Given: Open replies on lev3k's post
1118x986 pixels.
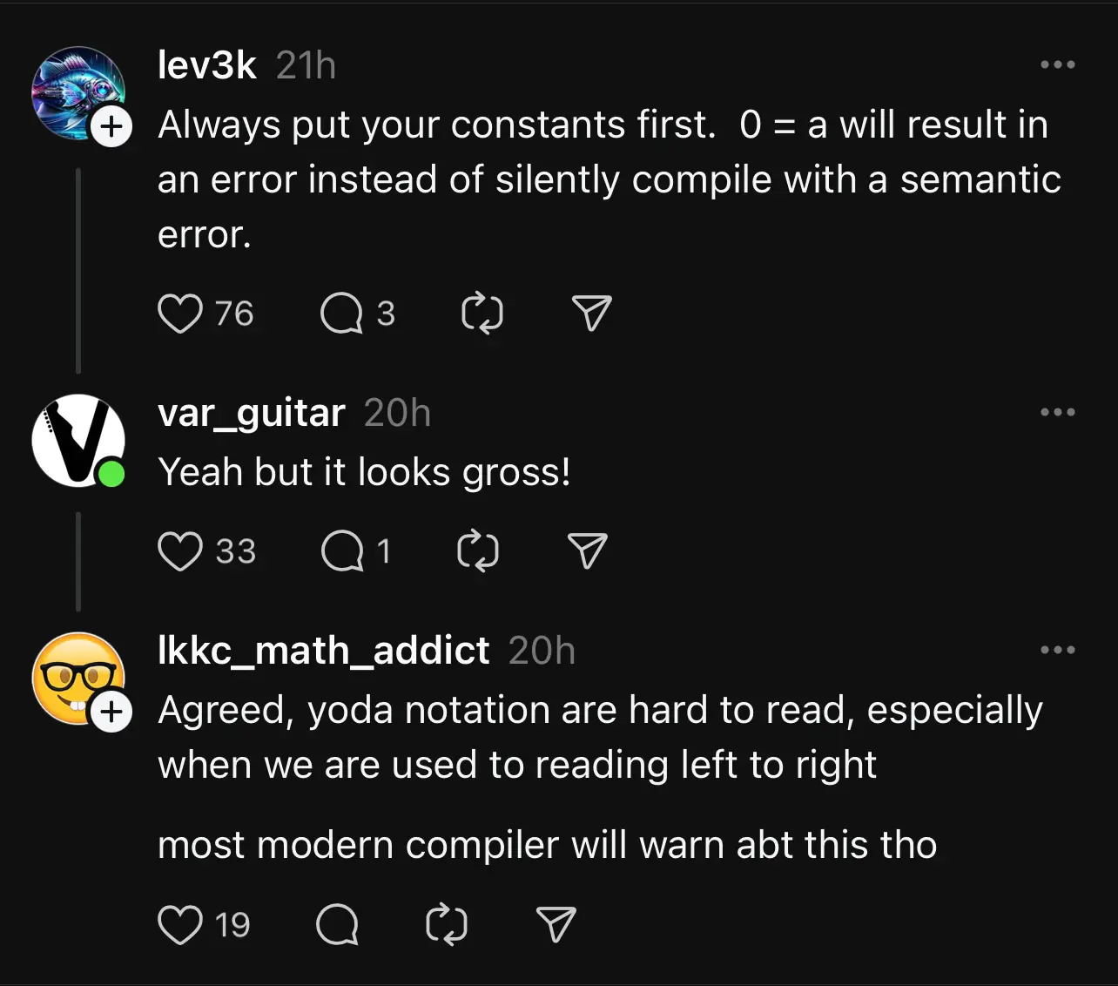Looking at the screenshot, I should [x=341, y=314].
